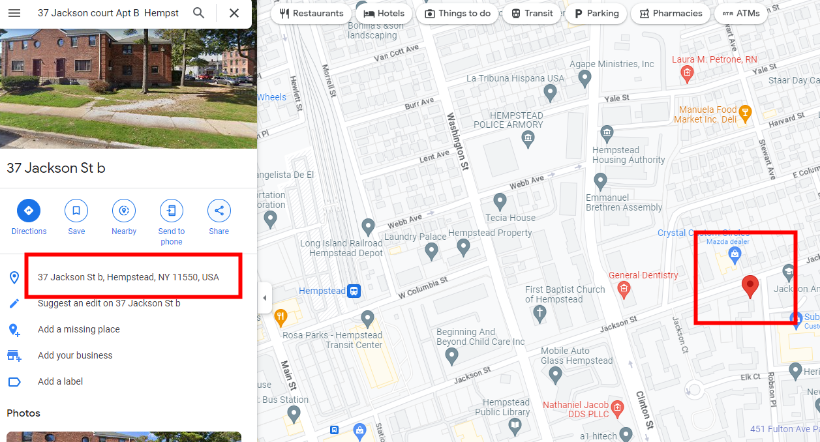Screen dimensions: 820x442
Task: Click the Send to phone icon
Action: point(172,211)
